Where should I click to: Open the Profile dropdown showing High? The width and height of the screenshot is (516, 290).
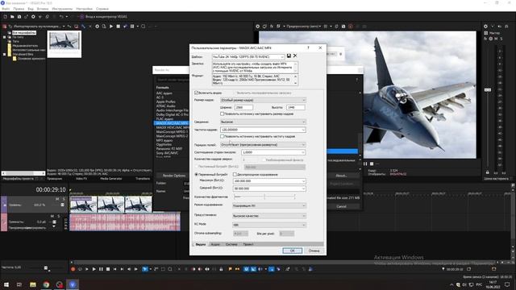263,122
